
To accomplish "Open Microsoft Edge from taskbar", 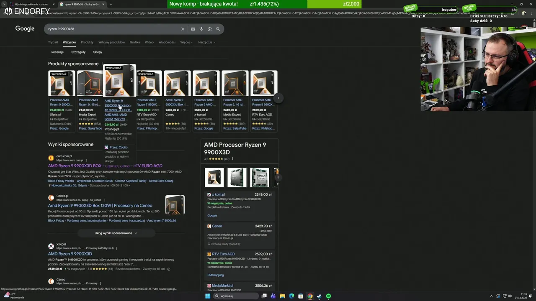I will coord(291,296).
